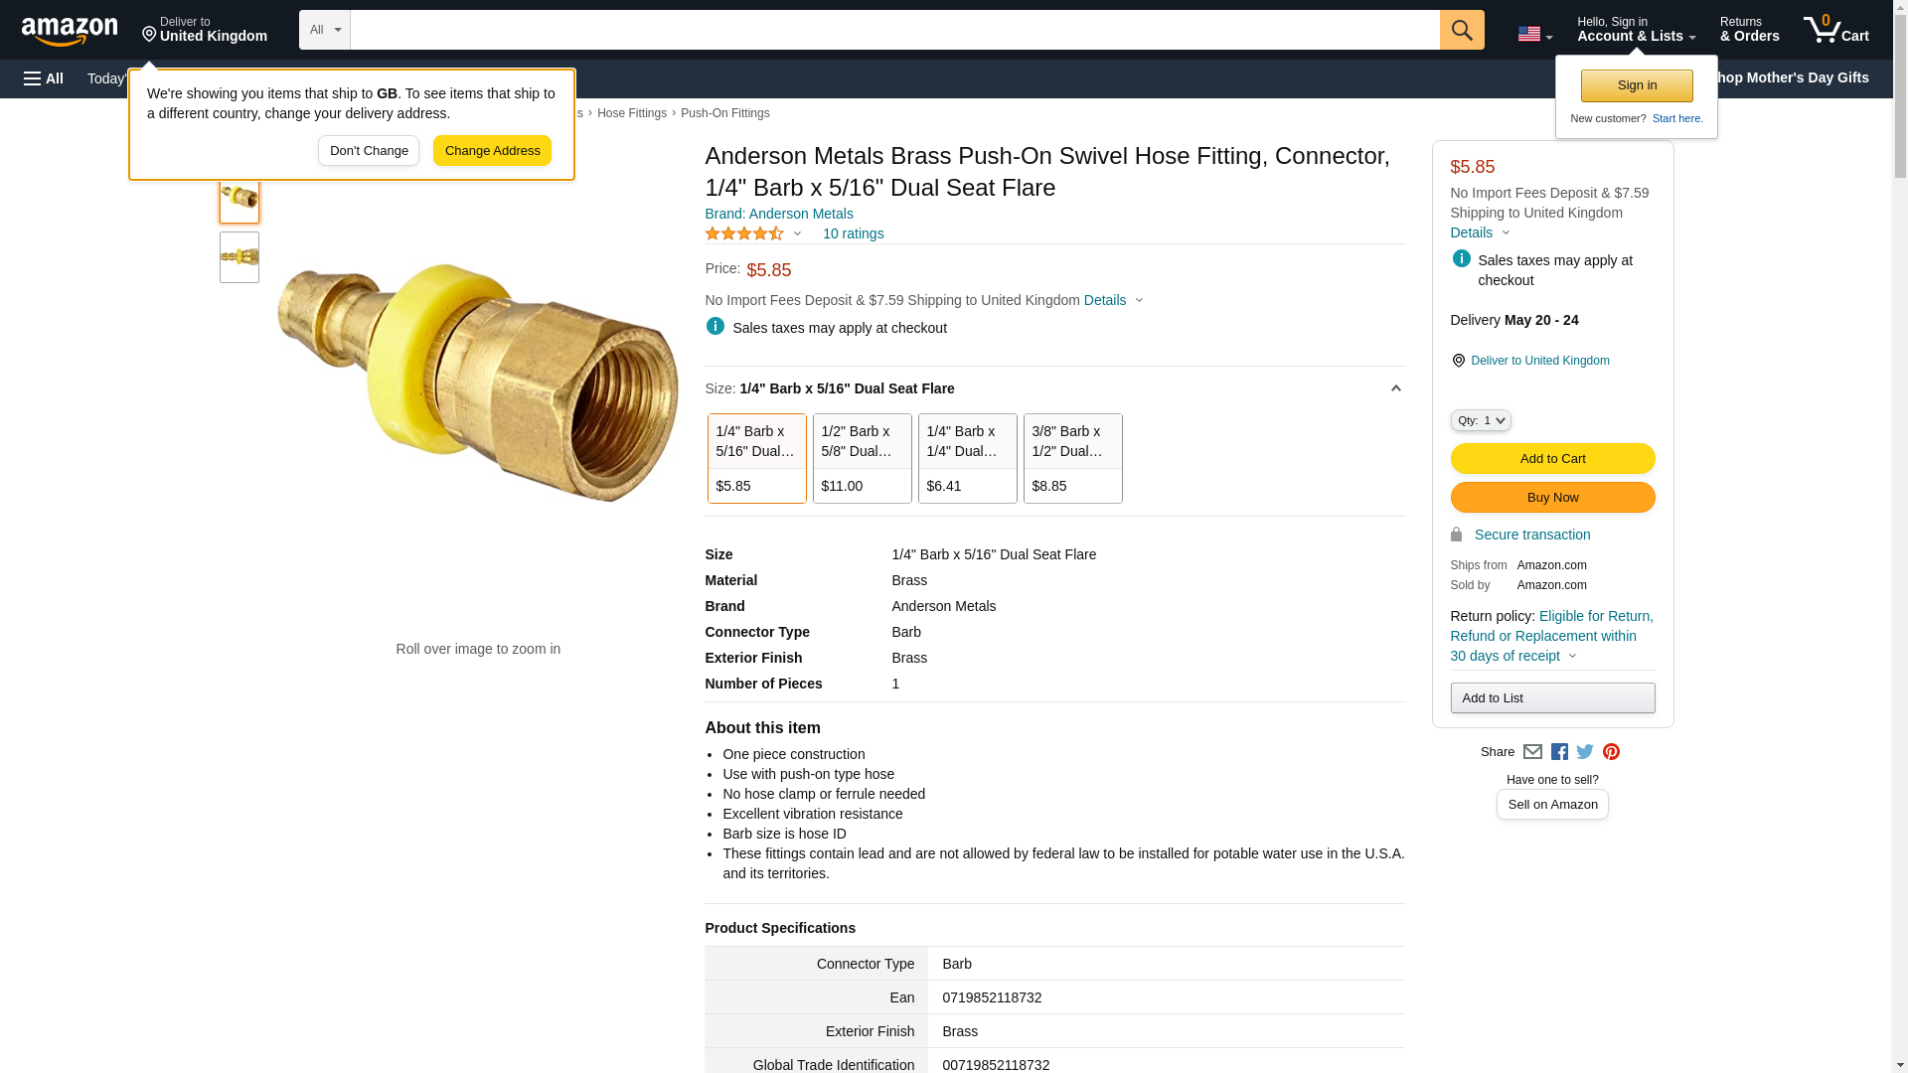The width and height of the screenshot is (1908, 1073).
Task: Open the shopping cart icon
Action: click(1835, 30)
